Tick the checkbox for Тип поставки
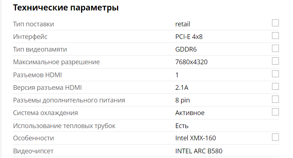This screenshot has height=158, width=293. click(x=275, y=23)
